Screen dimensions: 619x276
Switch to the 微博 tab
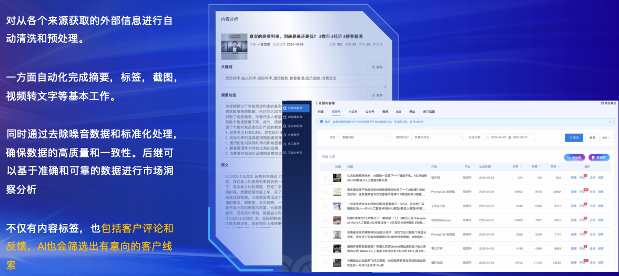click(385, 112)
